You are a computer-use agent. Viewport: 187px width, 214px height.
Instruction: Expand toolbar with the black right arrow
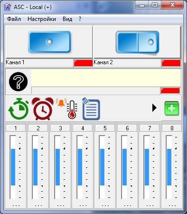(x=154, y=108)
